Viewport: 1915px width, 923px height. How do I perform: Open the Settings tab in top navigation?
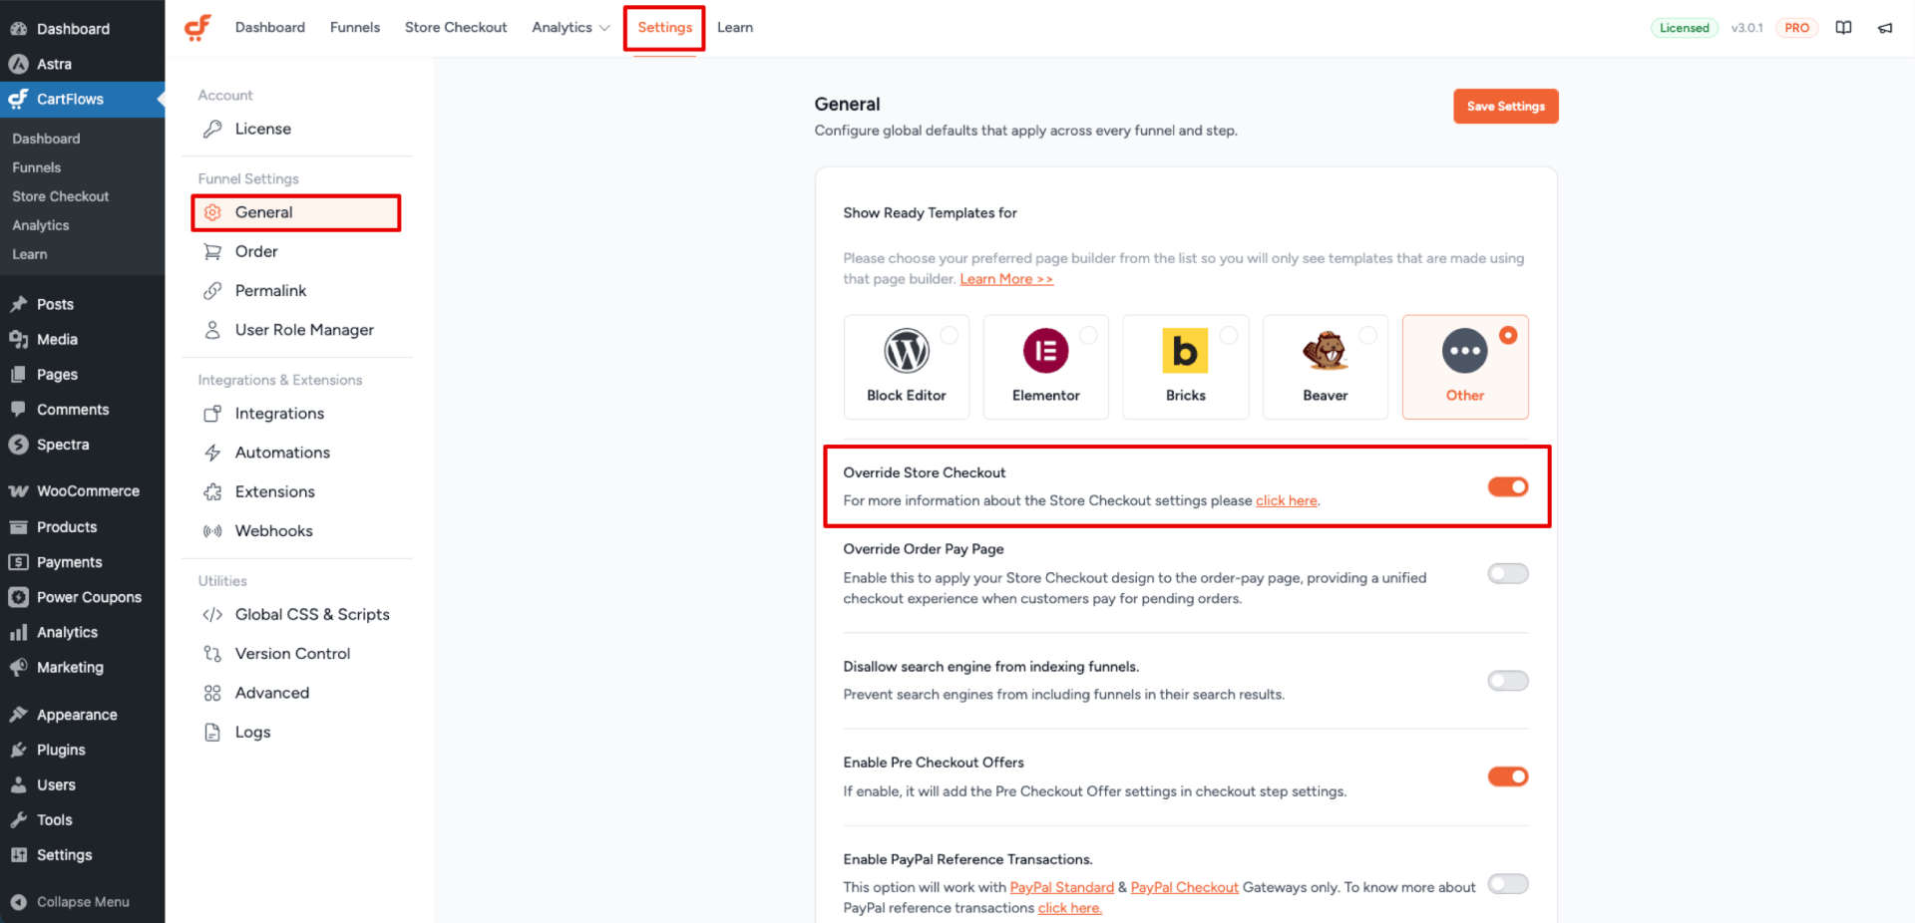tap(664, 28)
